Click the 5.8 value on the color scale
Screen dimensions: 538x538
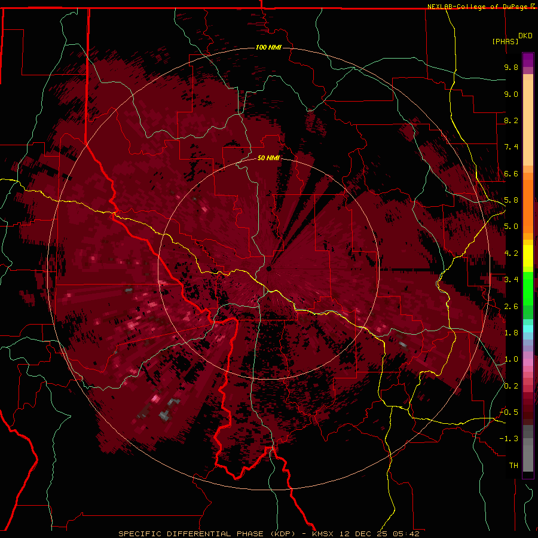point(511,200)
